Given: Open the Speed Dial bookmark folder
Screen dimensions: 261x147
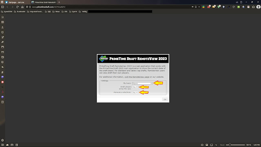Looking at the screenshot, I should [x=7, y=12].
